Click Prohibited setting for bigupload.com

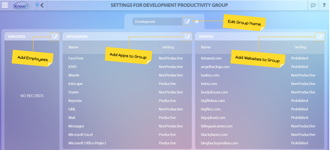300,118
